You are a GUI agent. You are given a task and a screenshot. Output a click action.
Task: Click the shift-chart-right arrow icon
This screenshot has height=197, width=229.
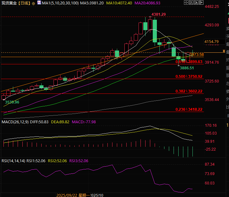(201, 3)
